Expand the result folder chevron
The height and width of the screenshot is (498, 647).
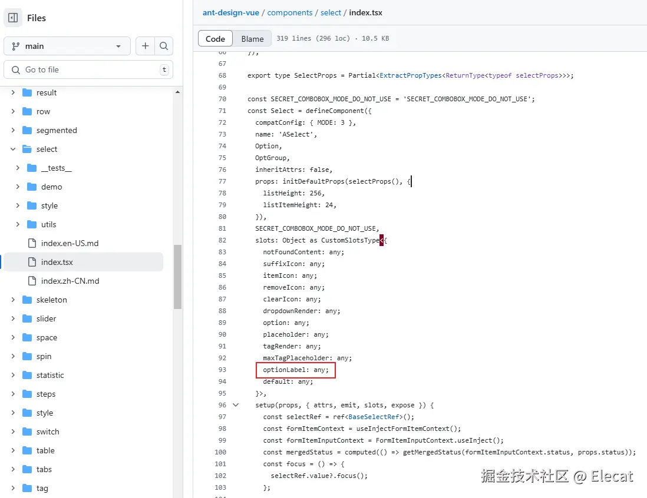(13, 92)
